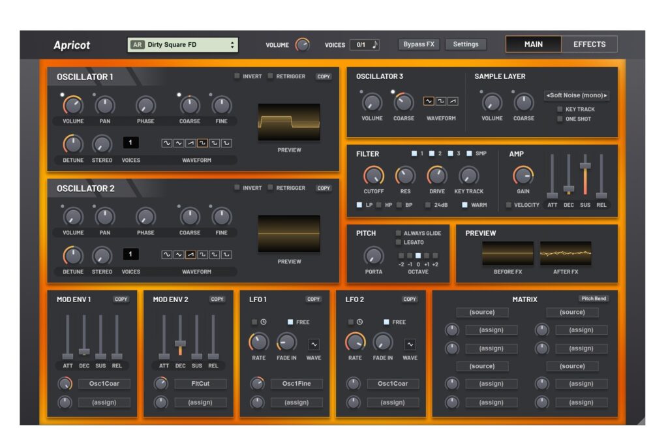Open the Settings button
The height and width of the screenshot is (432, 668).
coord(466,44)
